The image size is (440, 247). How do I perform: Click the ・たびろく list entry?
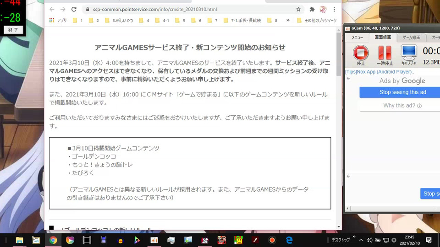81,173
